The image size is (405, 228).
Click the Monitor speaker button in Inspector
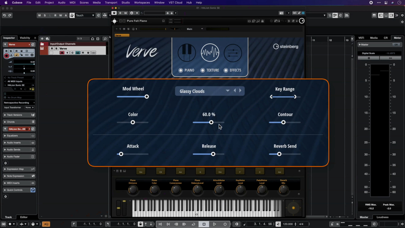[11, 55]
